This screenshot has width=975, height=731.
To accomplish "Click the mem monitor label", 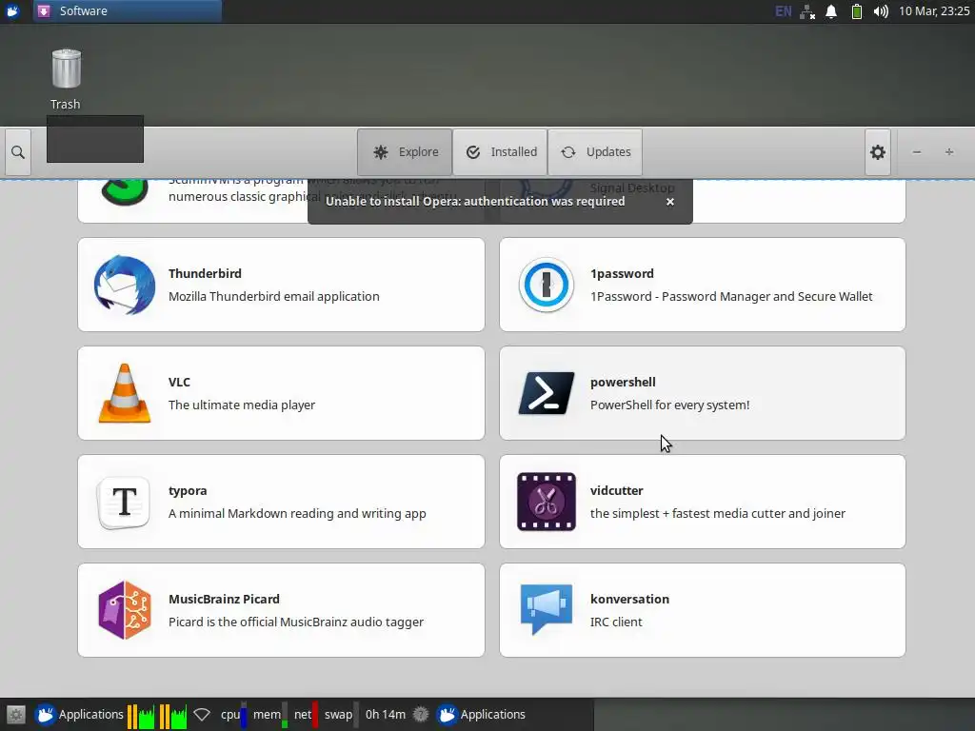I will [267, 715].
